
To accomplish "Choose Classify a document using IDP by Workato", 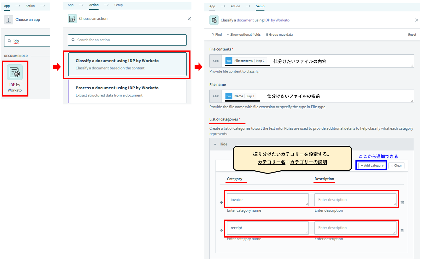I will coord(127,64).
